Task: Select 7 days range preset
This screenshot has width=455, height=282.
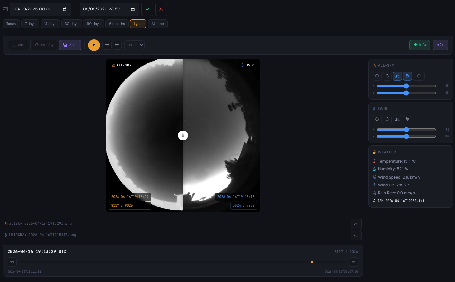Action: (30, 24)
